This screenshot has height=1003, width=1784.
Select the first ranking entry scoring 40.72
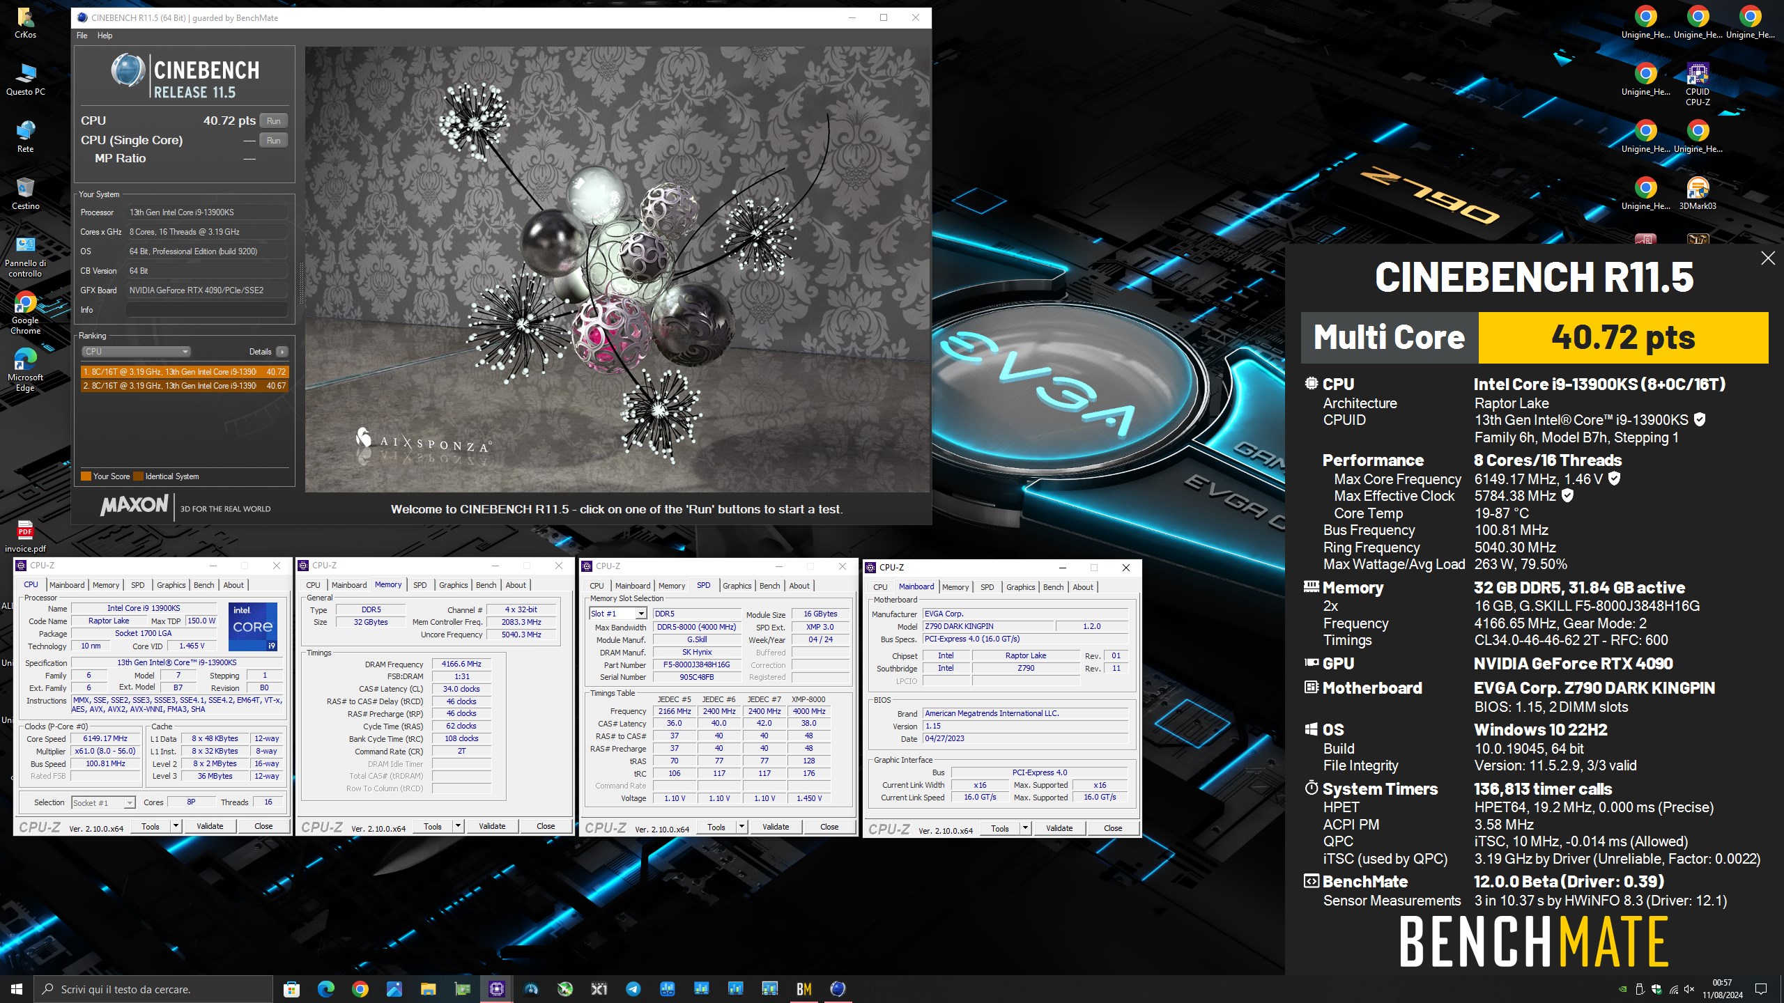click(x=185, y=372)
